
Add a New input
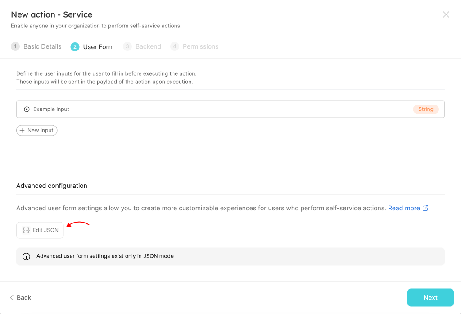pos(37,130)
